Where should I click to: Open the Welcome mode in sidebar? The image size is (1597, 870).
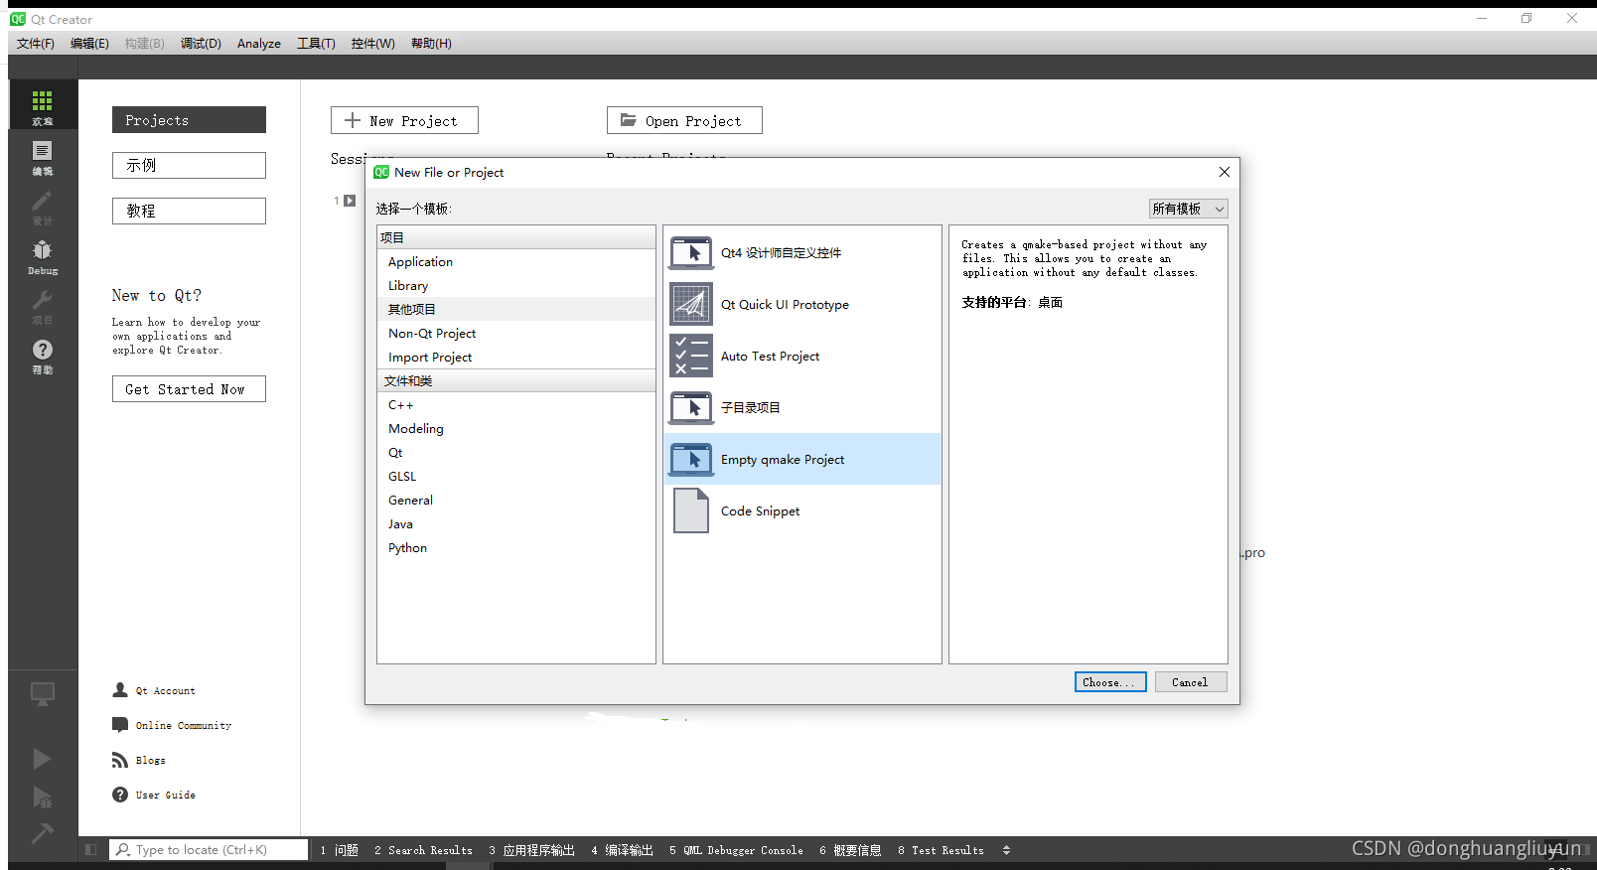pyautogui.click(x=42, y=104)
